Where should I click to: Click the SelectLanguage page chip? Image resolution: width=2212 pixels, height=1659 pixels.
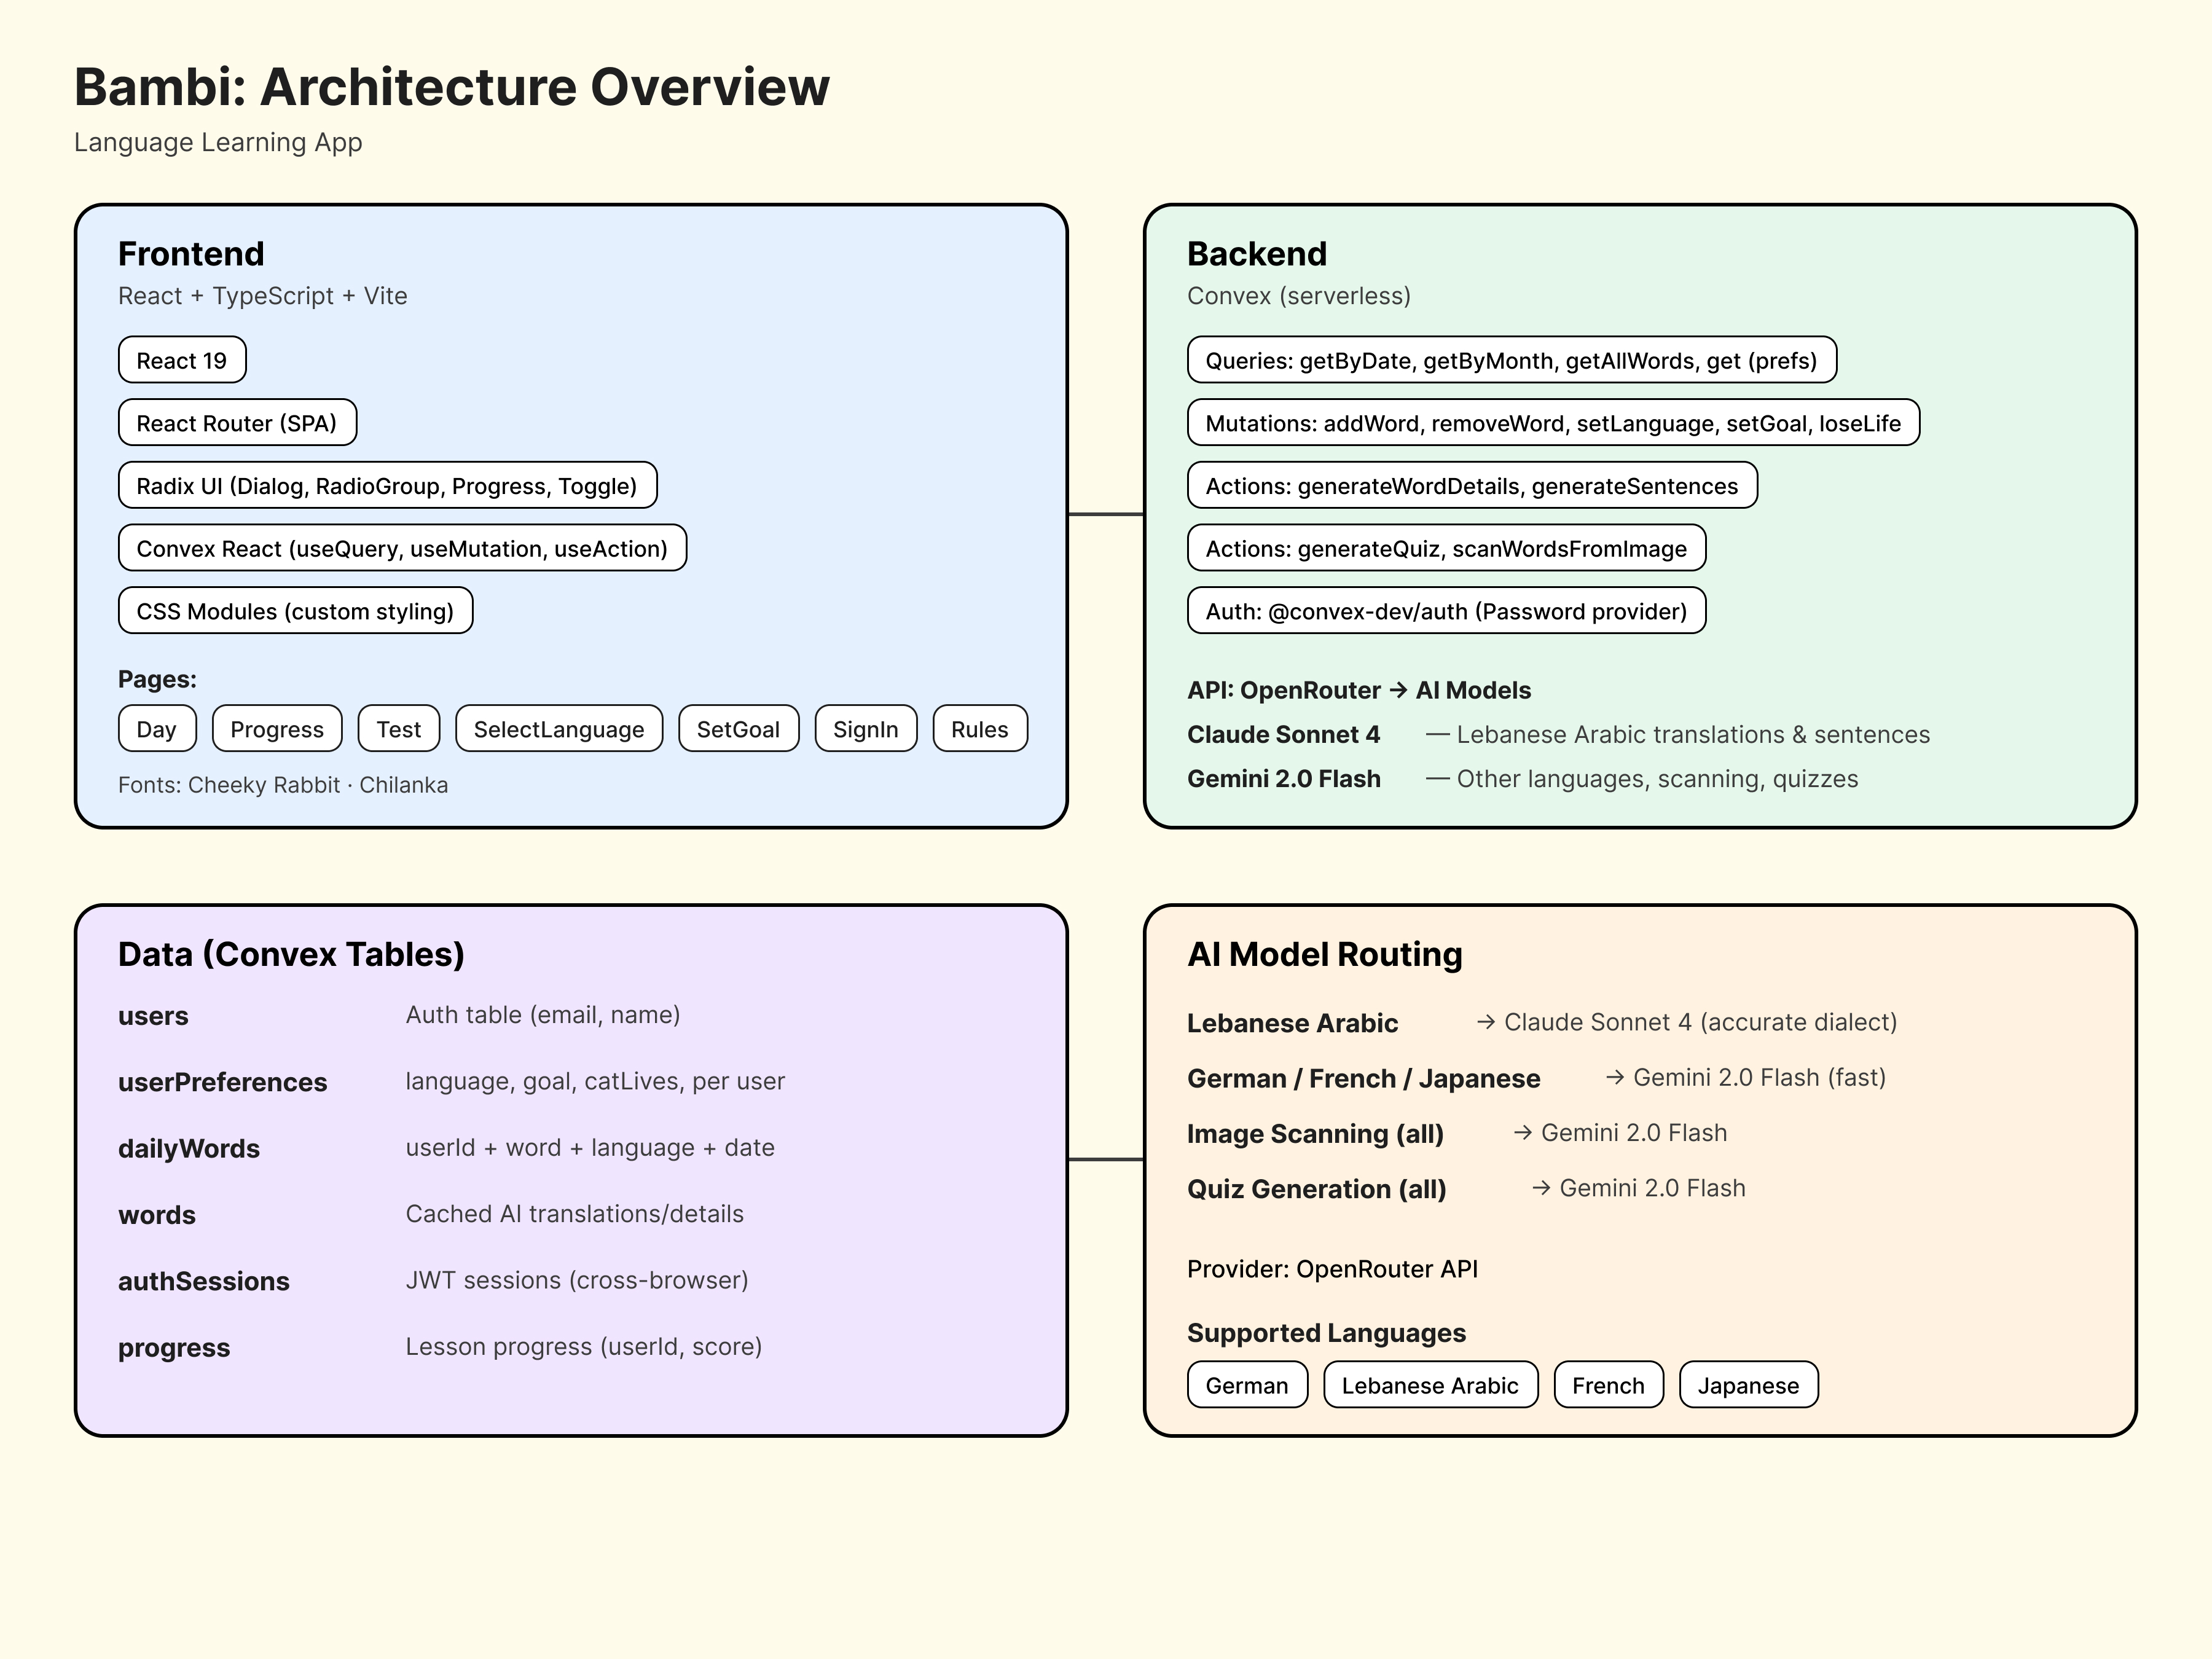coord(557,729)
